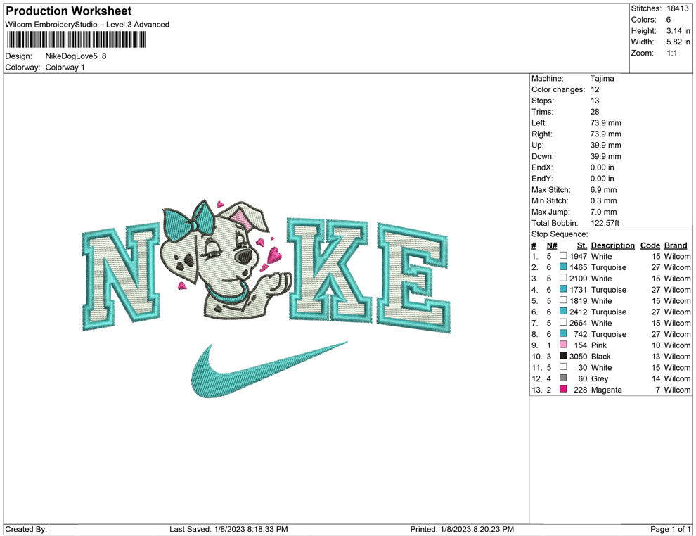This screenshot has height=536, width=696.
Task: Click the black swatch in stop 10
Action: click(563, 356)
